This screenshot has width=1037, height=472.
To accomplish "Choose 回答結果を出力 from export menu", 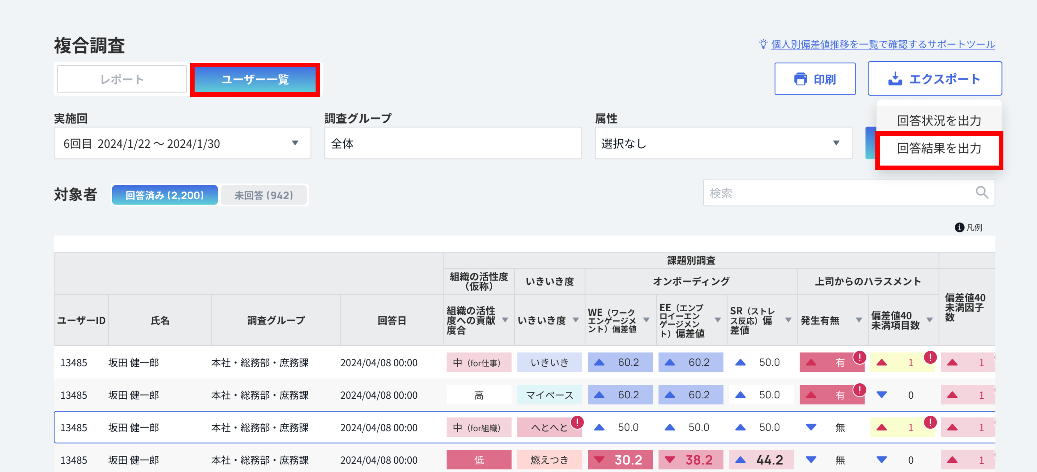I will 939,148.
